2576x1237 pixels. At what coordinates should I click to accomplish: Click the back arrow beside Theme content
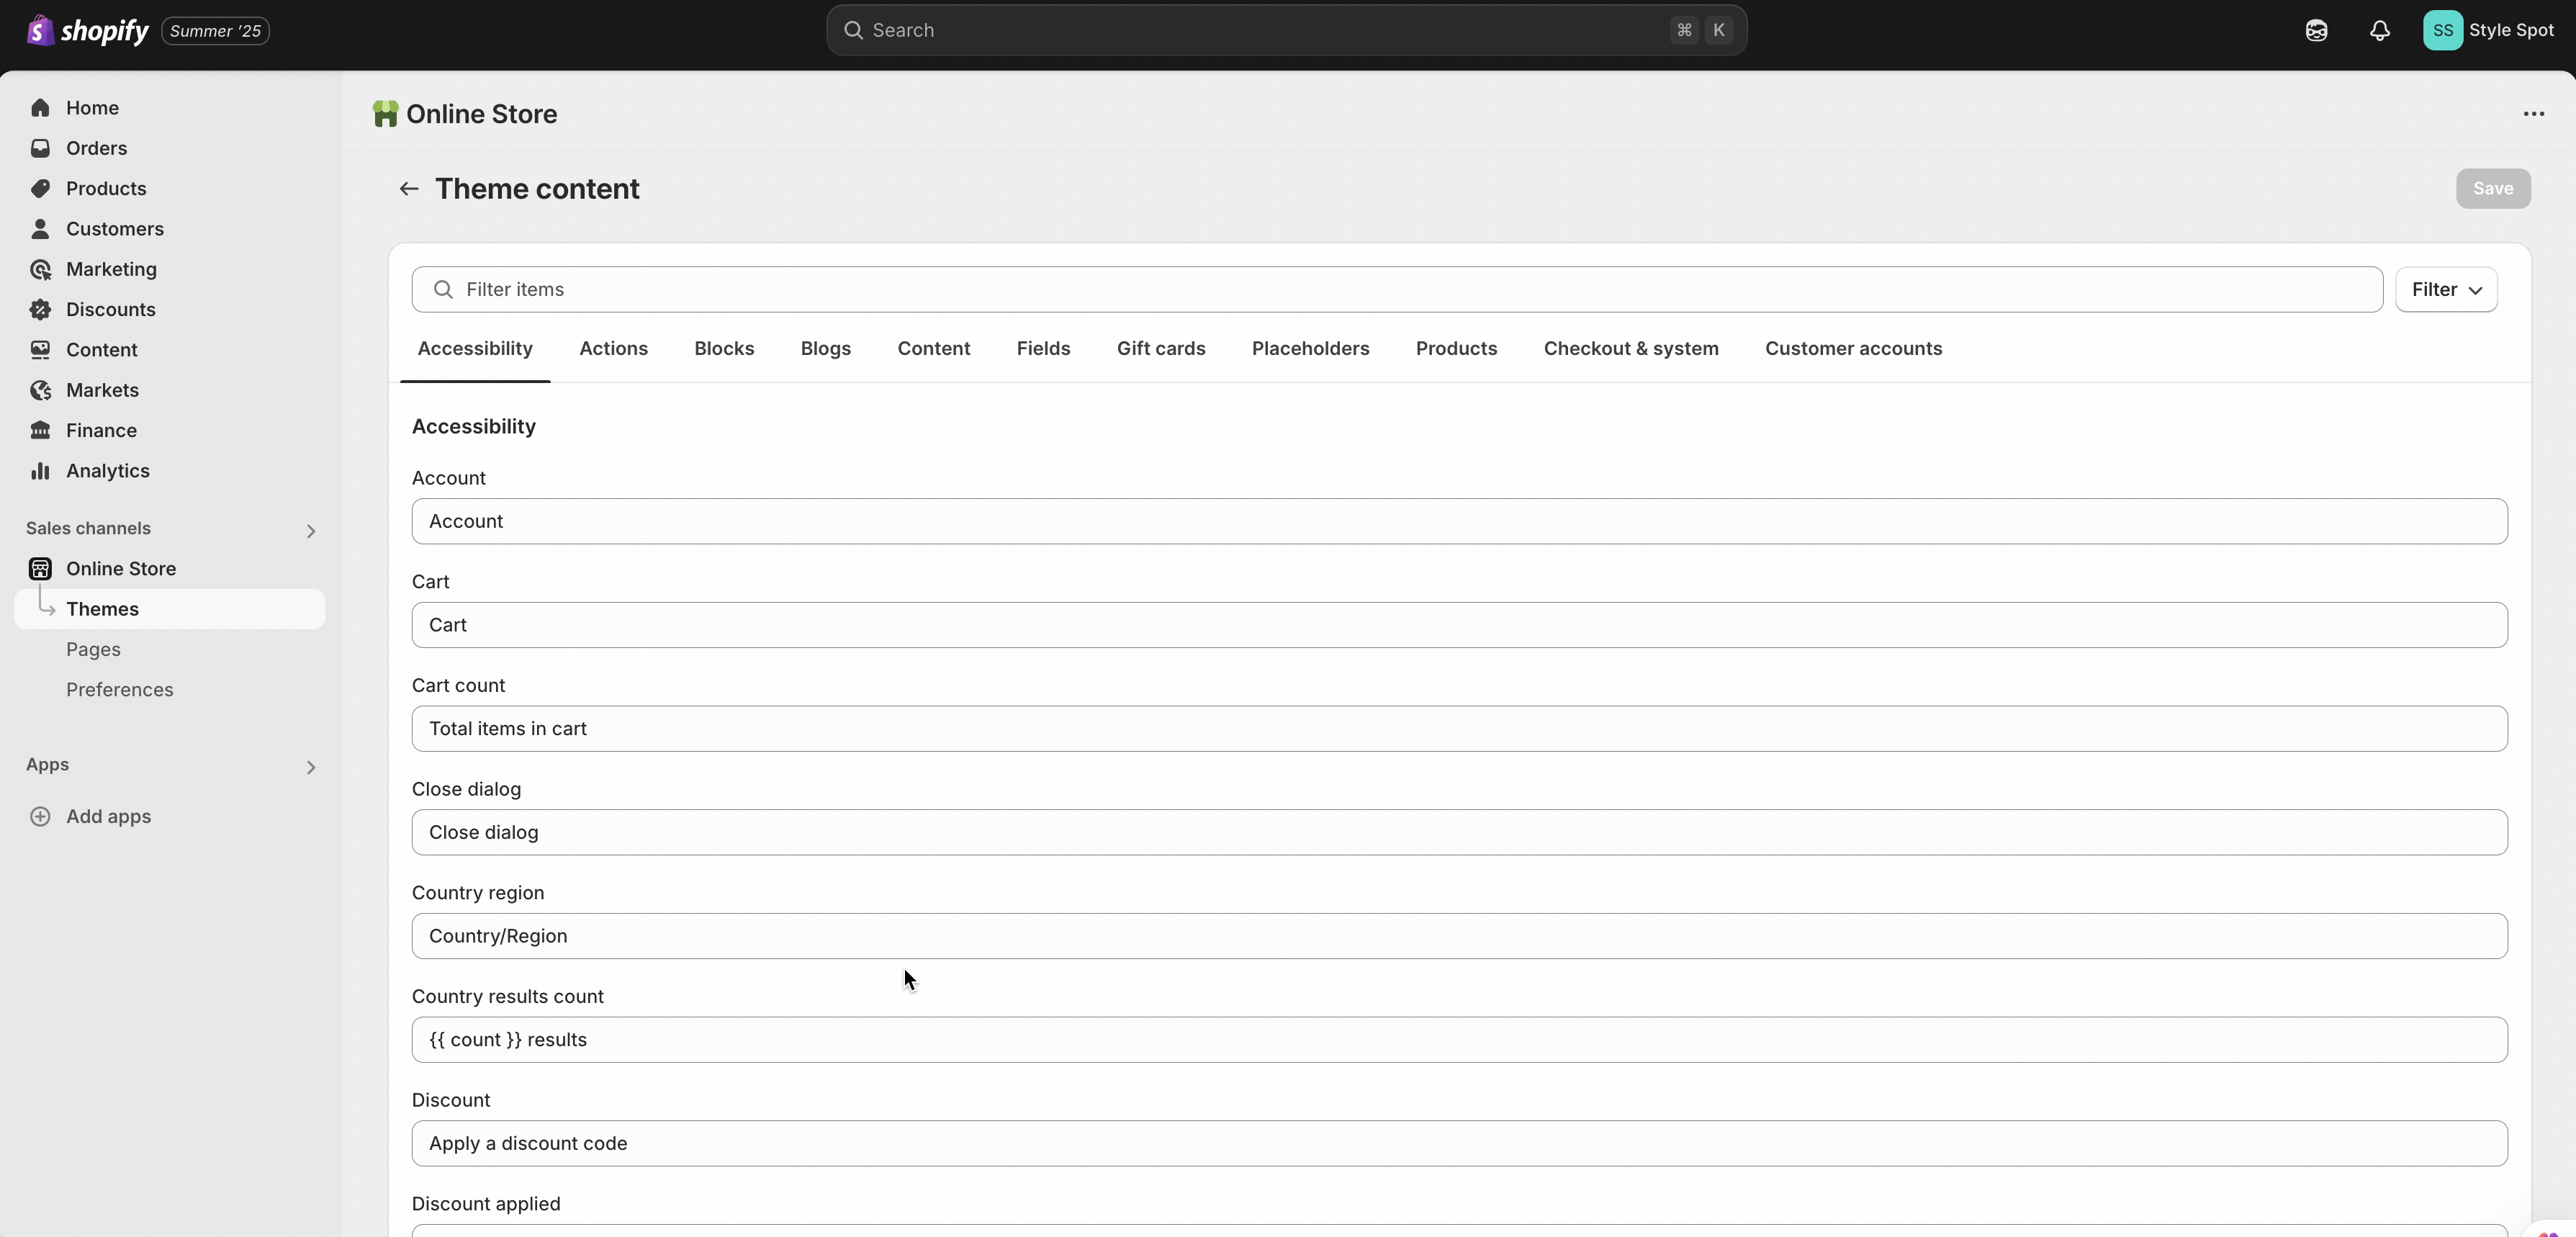coord(408,189)
